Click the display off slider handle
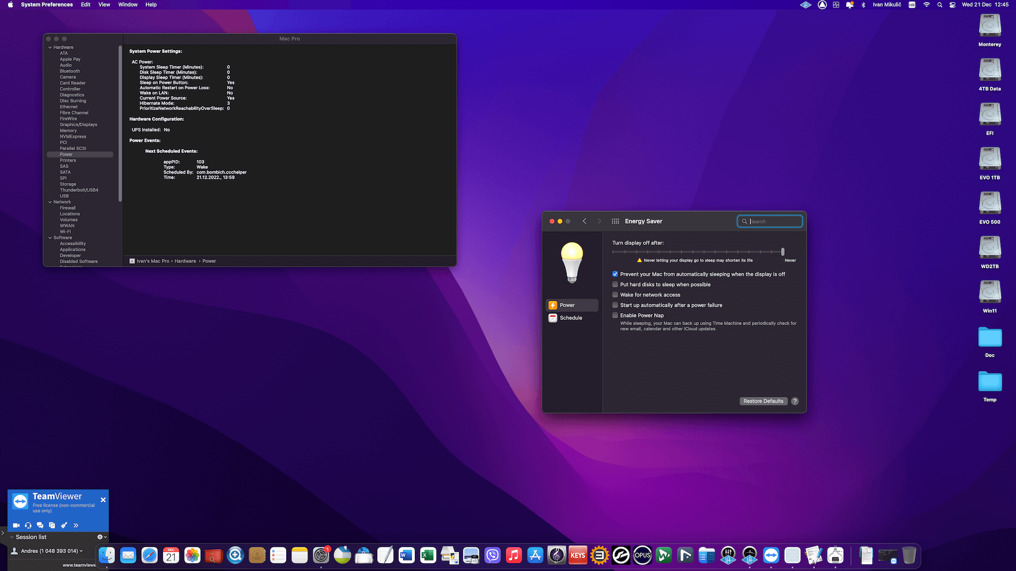Viewport: 1016px width, 571px height. point(783,252)
